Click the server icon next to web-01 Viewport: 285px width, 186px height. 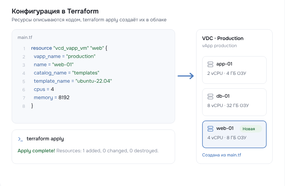tap(210, 129)
